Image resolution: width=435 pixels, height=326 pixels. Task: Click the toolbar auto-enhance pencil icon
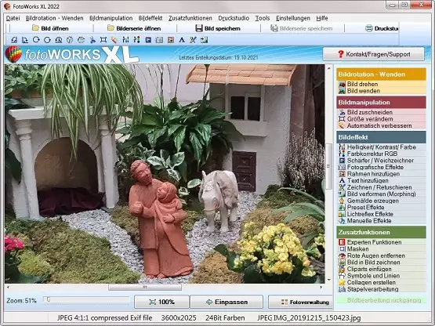[114, 40]
